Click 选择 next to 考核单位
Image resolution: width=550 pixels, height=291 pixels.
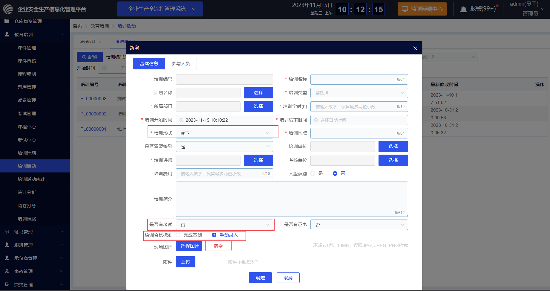[393, 160]
